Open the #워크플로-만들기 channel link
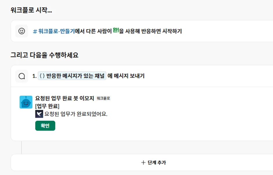273x175 pixels. [x=56, y=31]
